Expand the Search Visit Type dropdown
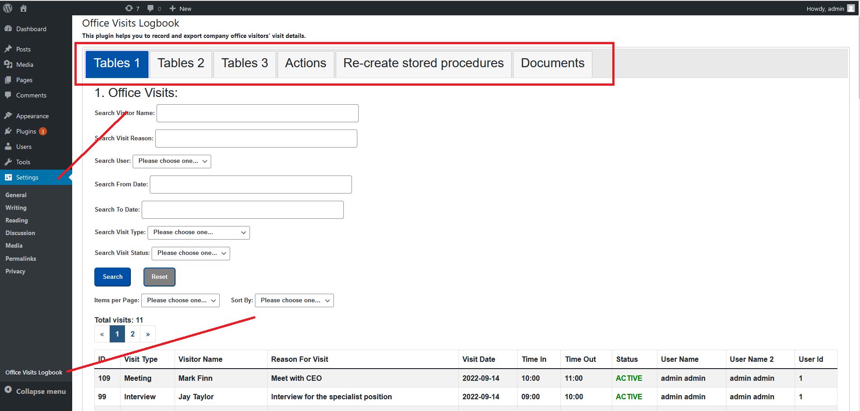Image resolution: width=860 pixels, height=411 pixels. click(199, 232)
